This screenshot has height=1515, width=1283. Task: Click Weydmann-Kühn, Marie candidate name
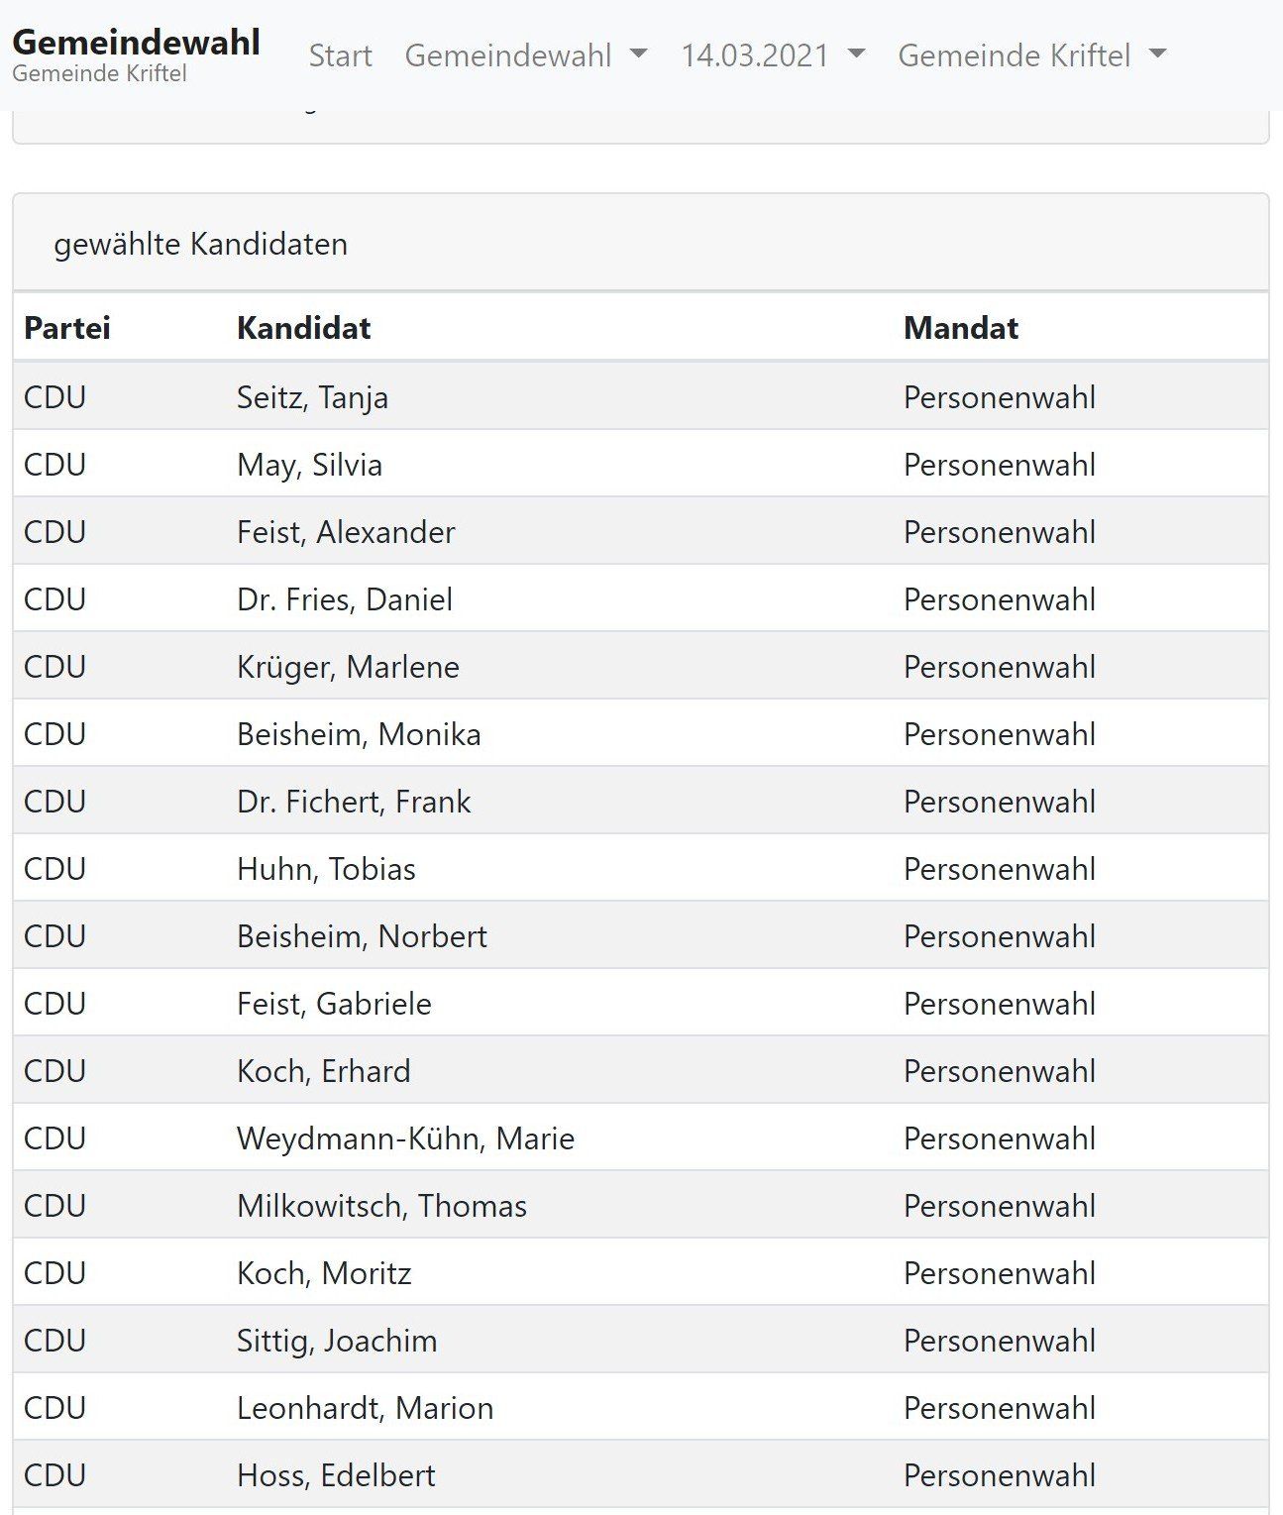coord(405,1138)
